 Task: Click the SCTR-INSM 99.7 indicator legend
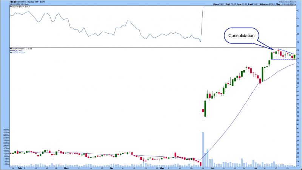(x=20, y=7)
